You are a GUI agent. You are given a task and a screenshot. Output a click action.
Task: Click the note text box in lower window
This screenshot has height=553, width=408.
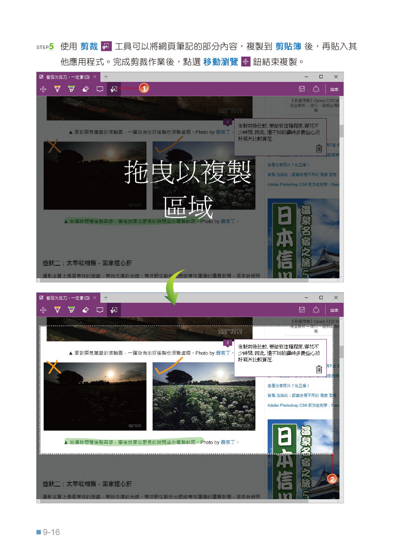[x=280, y=358]
